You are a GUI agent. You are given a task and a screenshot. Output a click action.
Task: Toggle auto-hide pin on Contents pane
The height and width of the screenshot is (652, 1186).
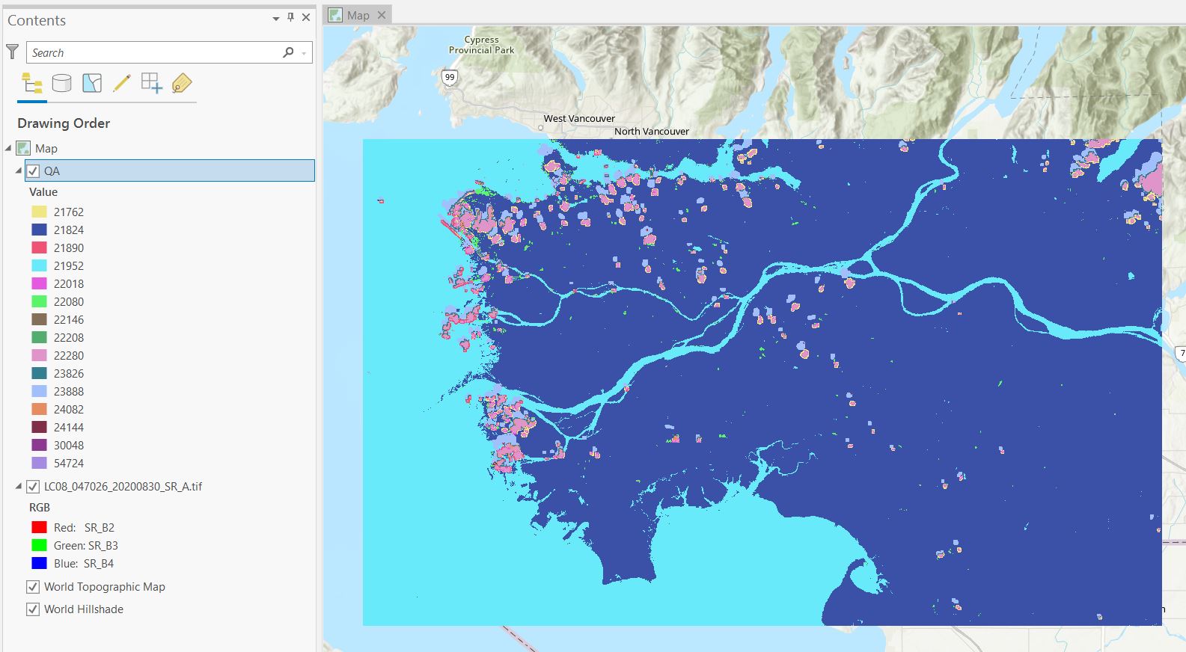click(x=291, y=18)
